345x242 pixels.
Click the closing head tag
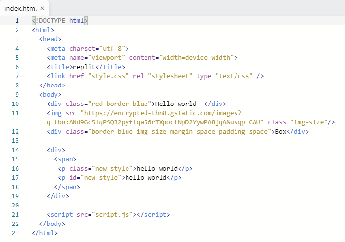click(x=53, y=85)
